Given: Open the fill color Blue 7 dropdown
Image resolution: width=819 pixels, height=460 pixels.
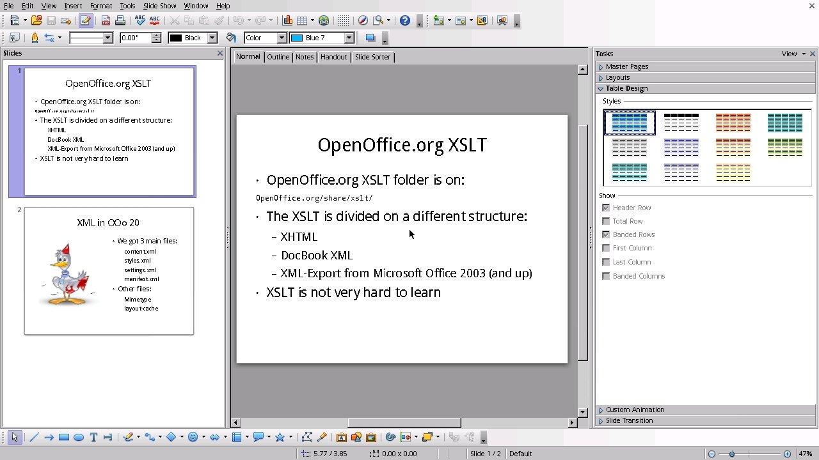Looking at the screenshot, I should point(349,38).
